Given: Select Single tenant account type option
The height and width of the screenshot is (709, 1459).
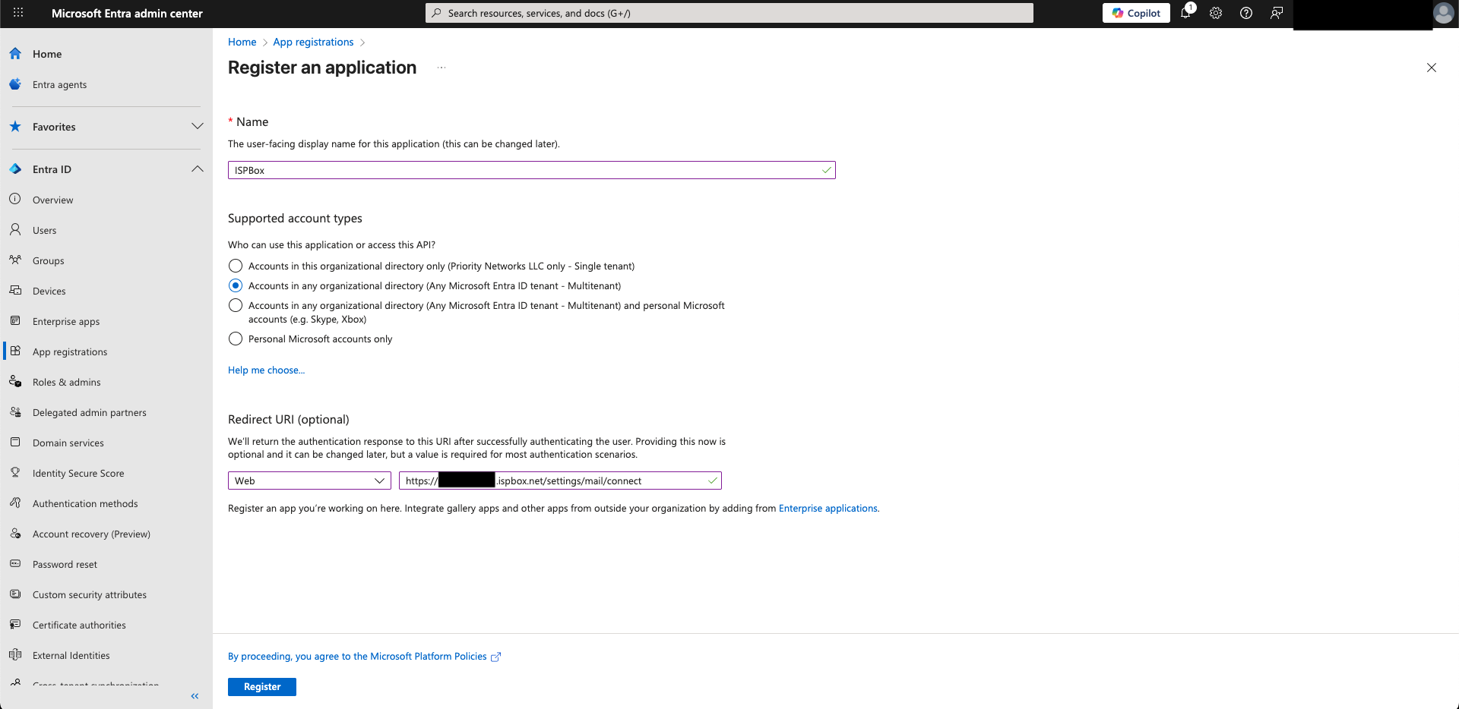Looking at the screenshot, I should [236, 266].
